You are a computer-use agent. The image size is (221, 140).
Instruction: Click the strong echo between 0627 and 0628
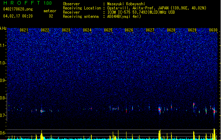pos(160,110)
